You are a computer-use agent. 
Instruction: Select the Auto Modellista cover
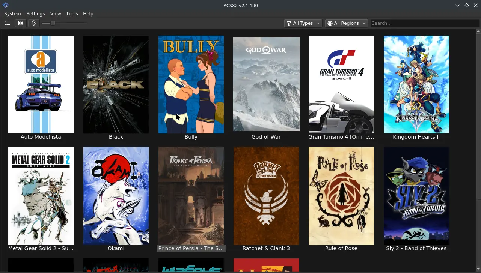click(41, 84)
